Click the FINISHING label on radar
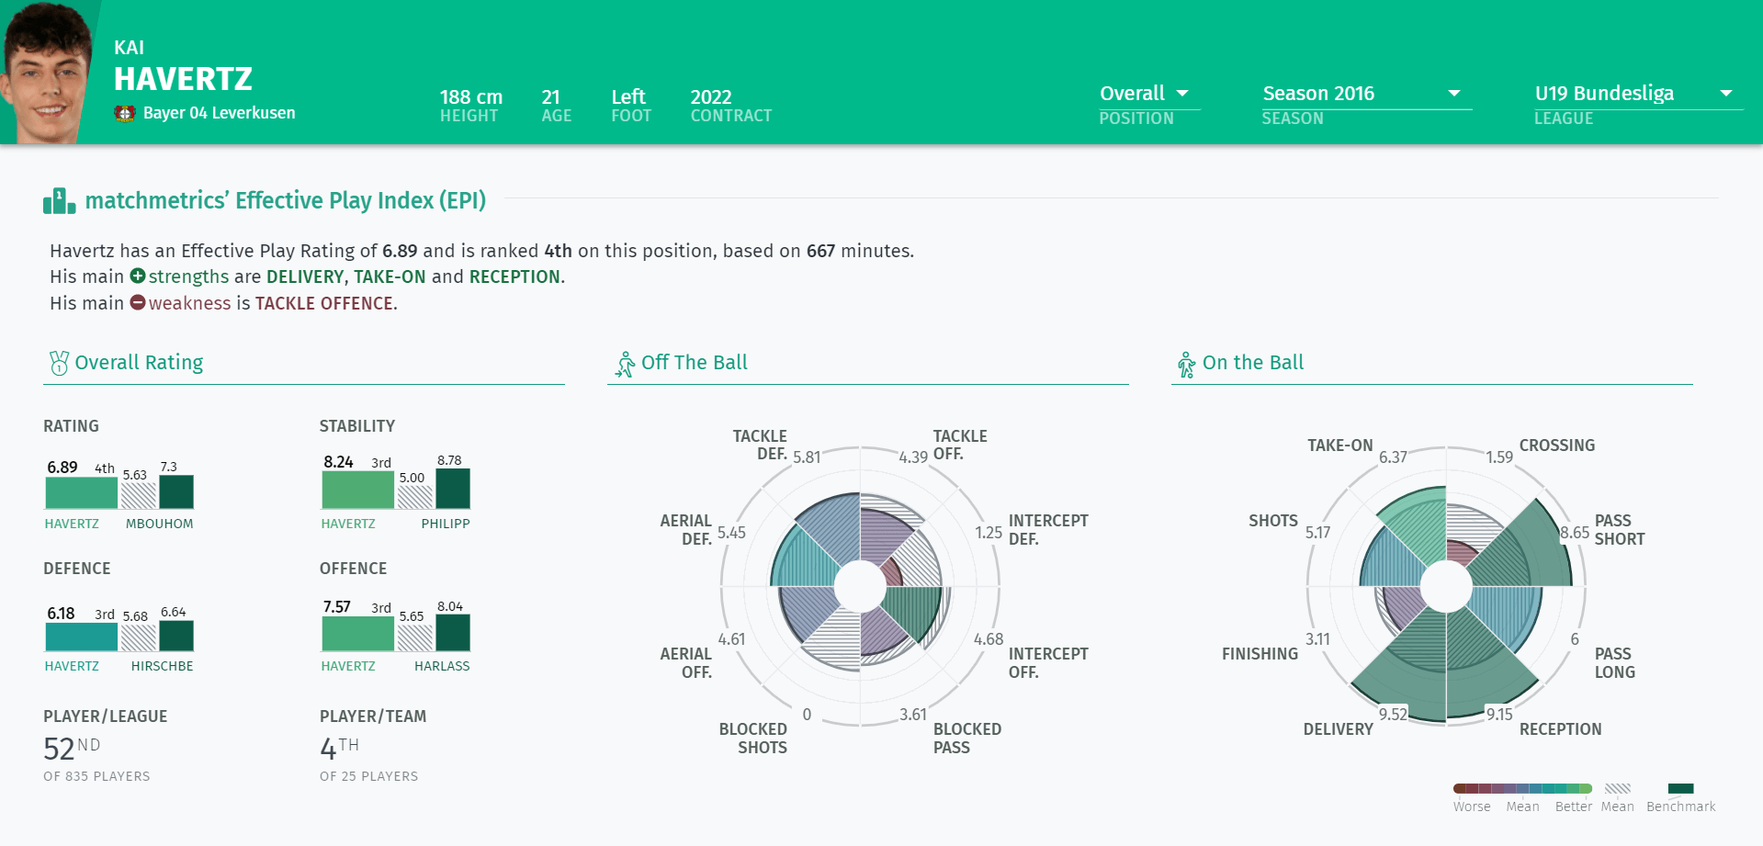 [x=1260, y=654]
